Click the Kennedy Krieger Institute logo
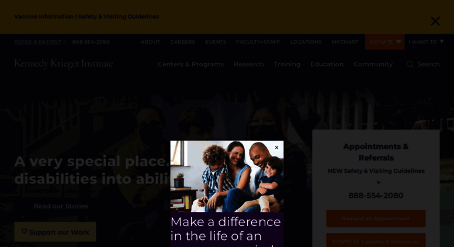Screen dimensions: 454x247 [x=64, y=64]
